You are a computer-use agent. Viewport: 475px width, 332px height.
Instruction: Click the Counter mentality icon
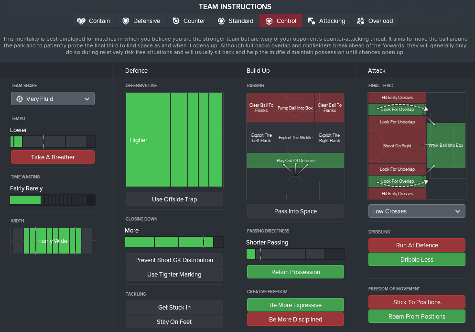click(x=176, y=21)
